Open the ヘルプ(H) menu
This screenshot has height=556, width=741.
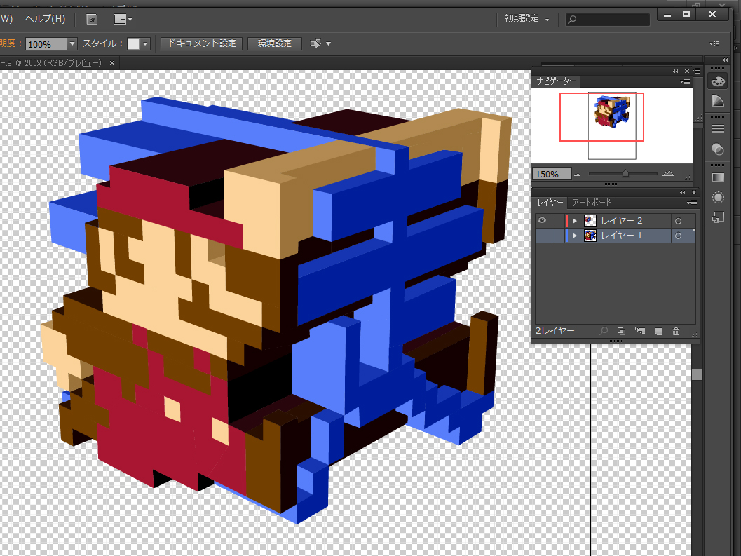click(x=45, y=19)
